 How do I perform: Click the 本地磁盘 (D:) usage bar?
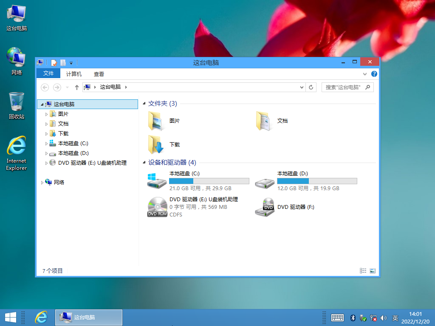click(x=317, y=181)
